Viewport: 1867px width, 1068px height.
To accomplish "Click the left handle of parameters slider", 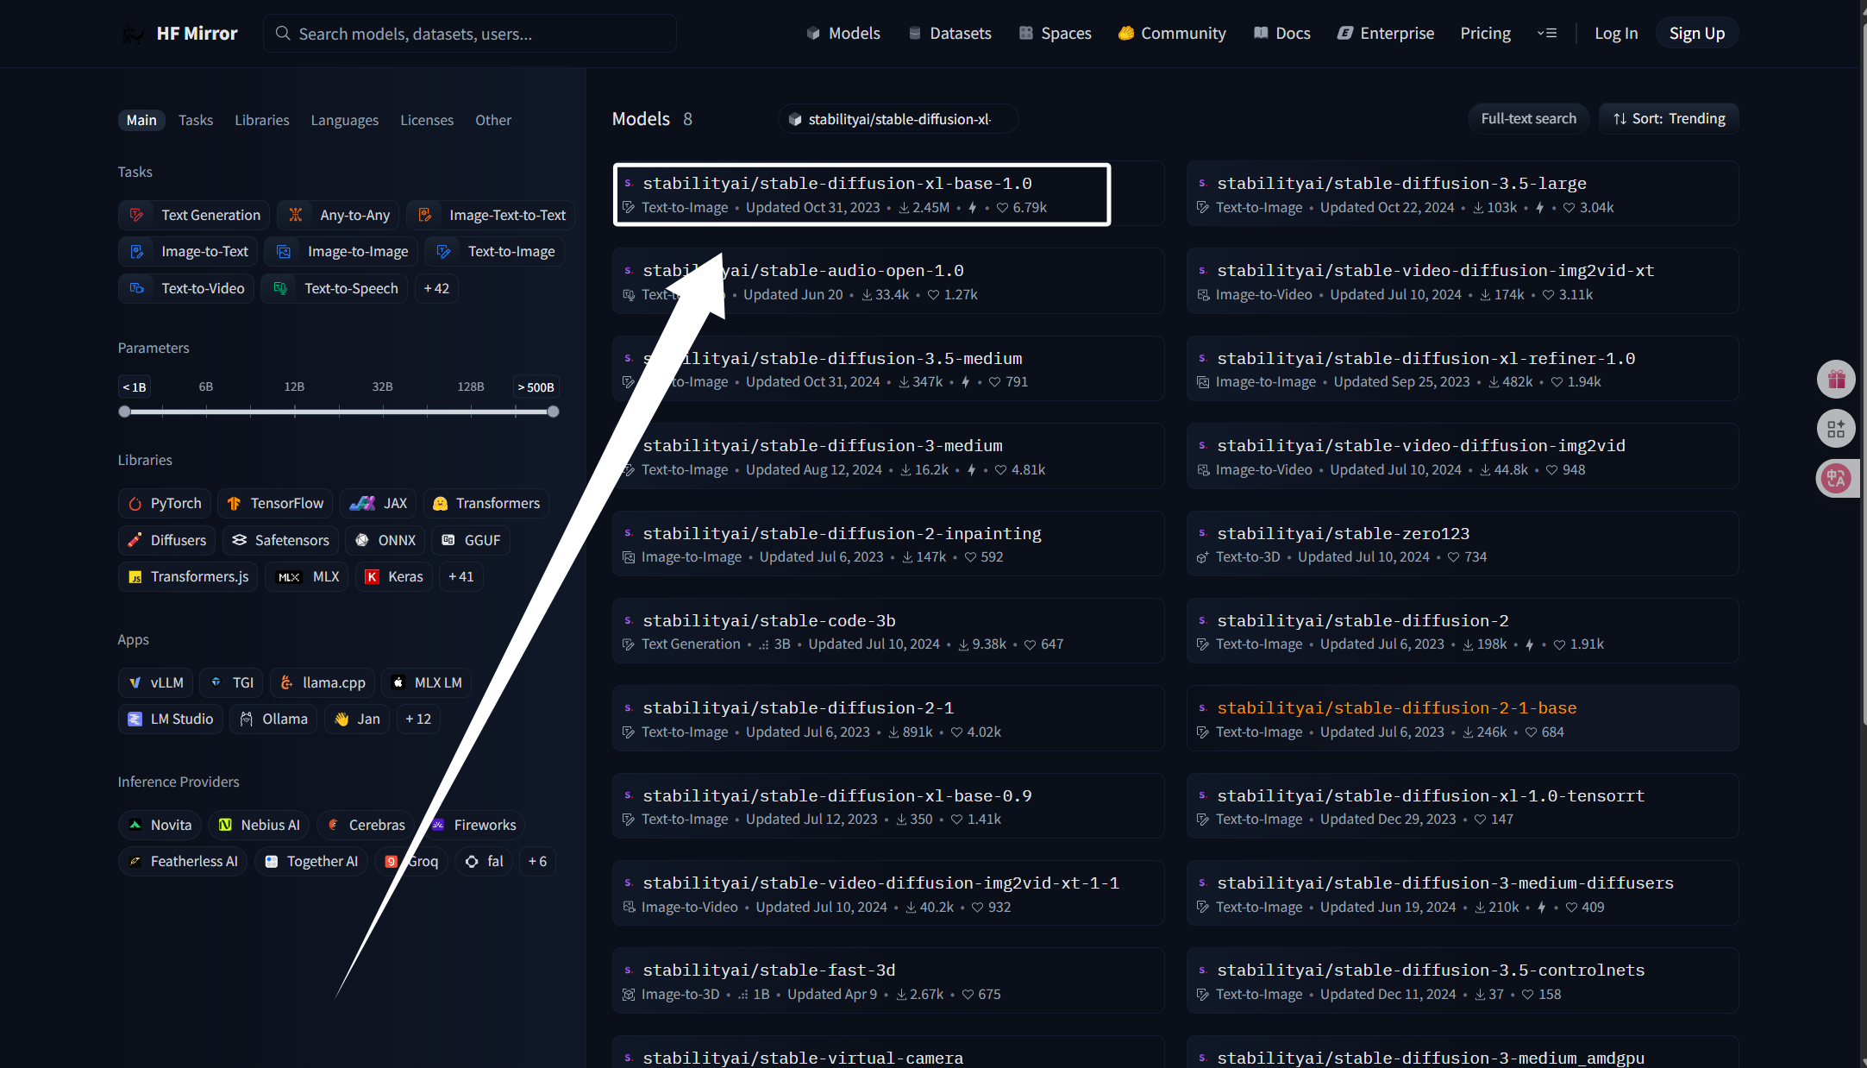I will (124, 411).
